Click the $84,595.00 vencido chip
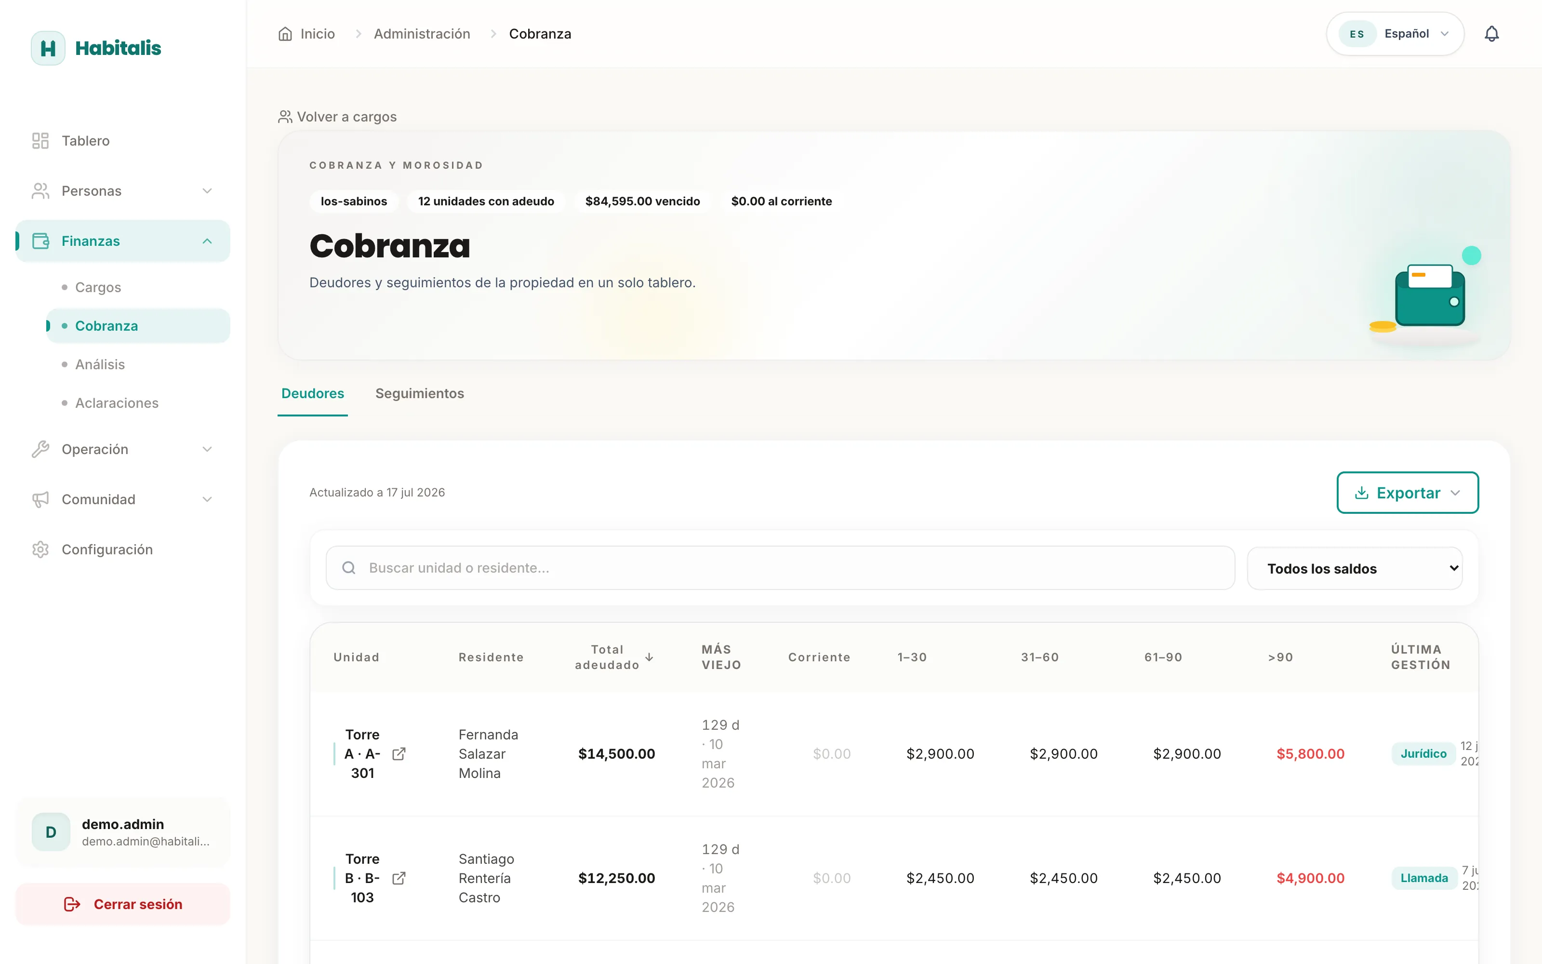This screenshot has width=1542, height=964. [x=642, y=201]
